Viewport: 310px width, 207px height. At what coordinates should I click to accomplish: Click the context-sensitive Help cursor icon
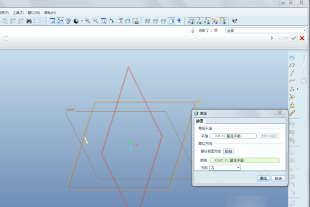[x=235, y=21]
